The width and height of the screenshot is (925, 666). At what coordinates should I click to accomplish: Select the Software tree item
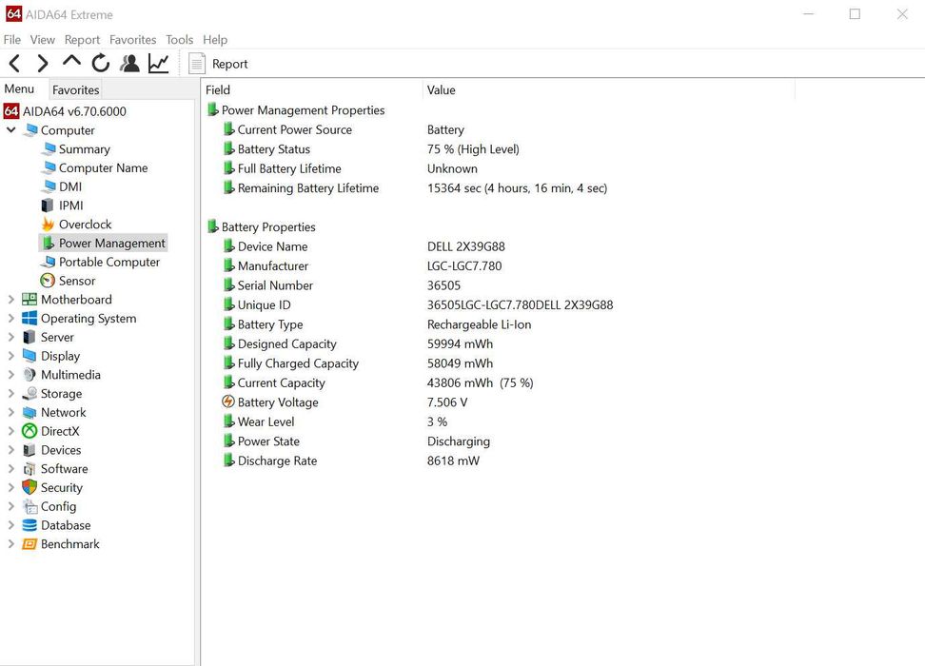point(65,469)
